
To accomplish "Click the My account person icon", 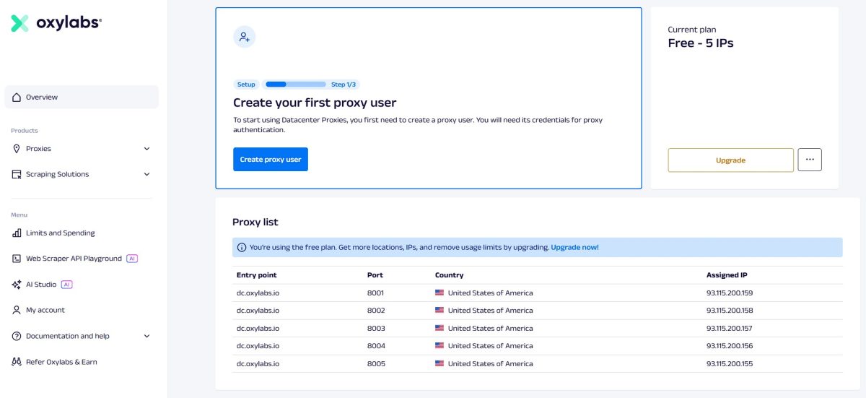I will (x=17, y=310).
